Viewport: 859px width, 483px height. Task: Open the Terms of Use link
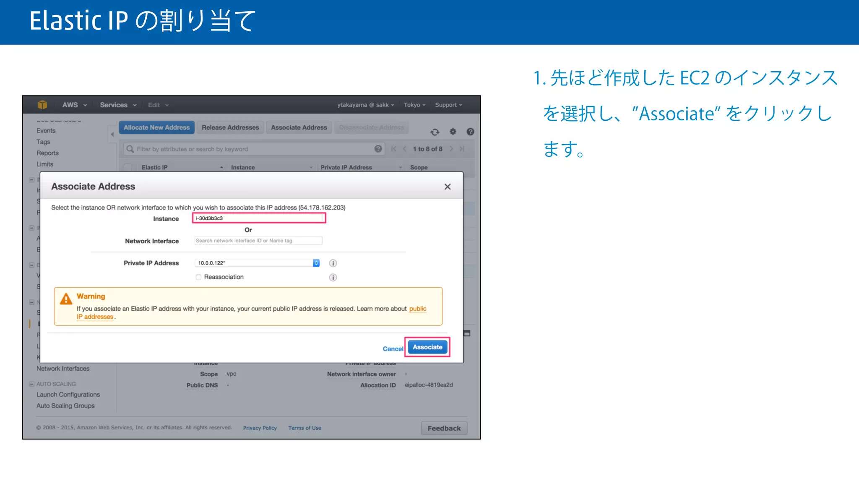[305, 428]
